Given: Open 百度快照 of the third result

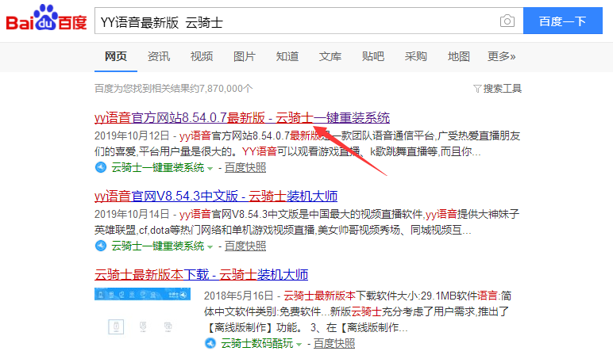Looking at the screenshot, I should pyautogui.click(x=334, y=344).
